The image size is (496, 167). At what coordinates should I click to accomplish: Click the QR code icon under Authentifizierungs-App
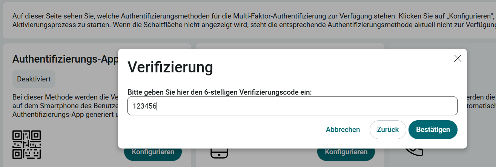[x=26, y=144]
